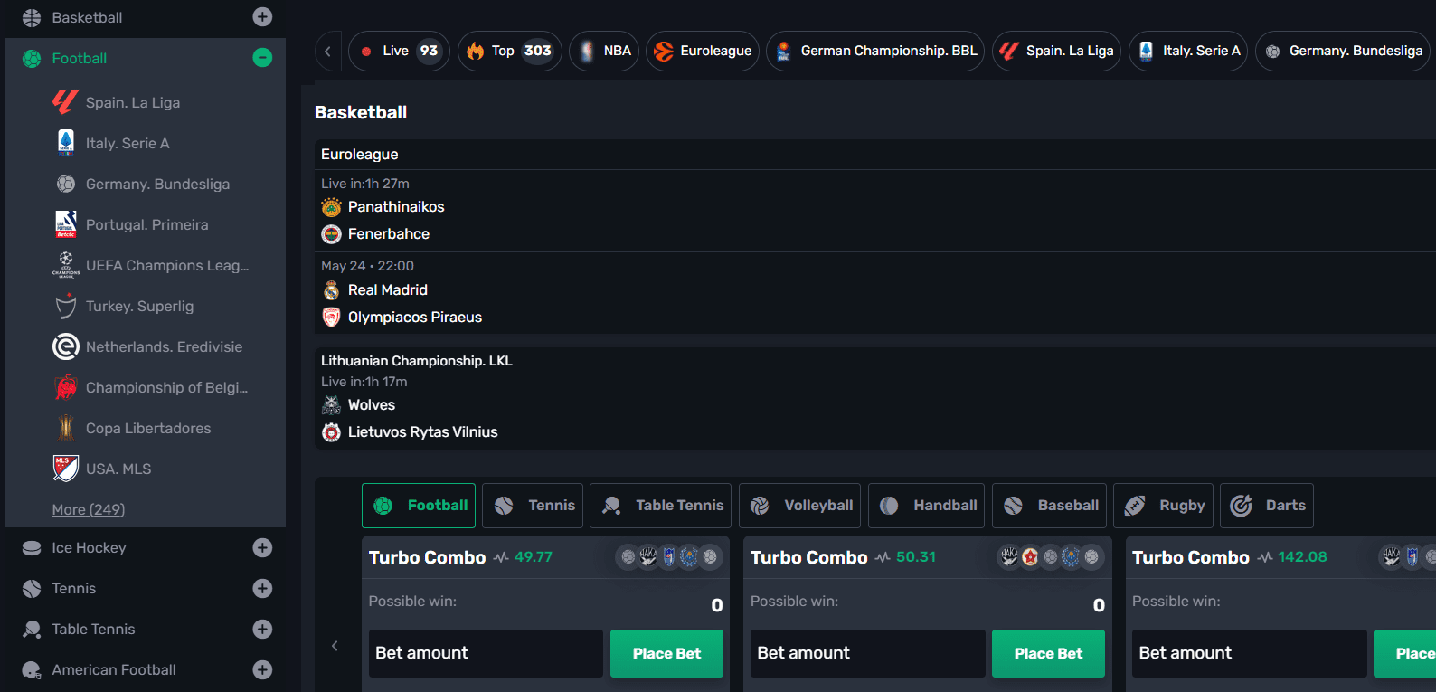Image resolution: width=1436 pixels, height=692 pixels.
Task: Open the Germany Bundesliga top chip
Action: 1345,51
